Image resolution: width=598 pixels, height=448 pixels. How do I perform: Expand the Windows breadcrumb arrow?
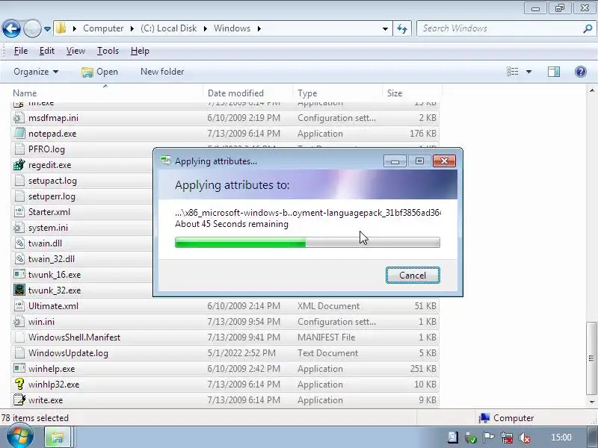point(259,28)
